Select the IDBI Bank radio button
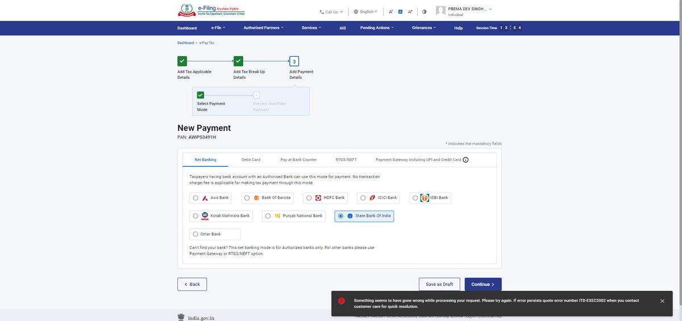Screen dimensions: 682x321 click(415, 198)
